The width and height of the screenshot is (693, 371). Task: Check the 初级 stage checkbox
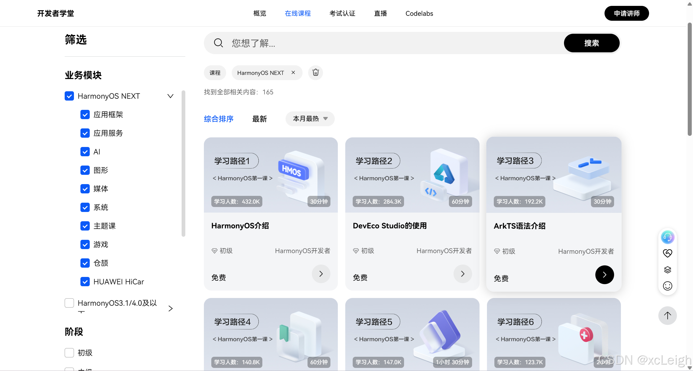pyautogui.click(x=69, y=353)
